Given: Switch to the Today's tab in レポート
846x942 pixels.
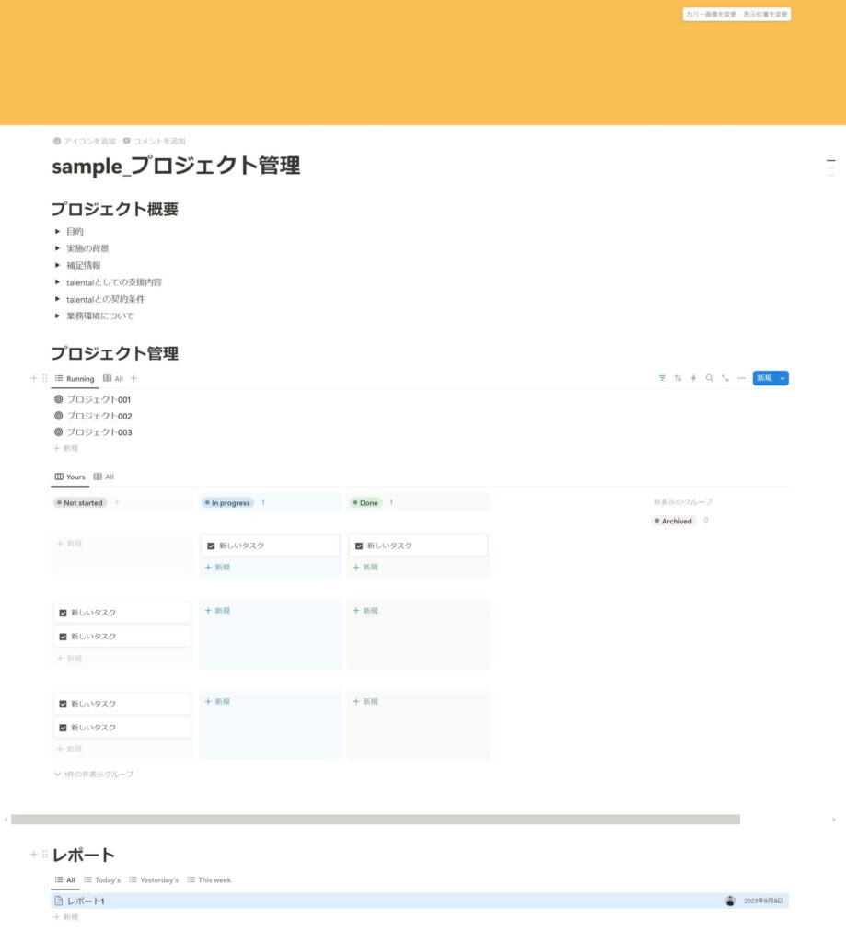Looking at the screenshot, I should (x=101, y=880).
